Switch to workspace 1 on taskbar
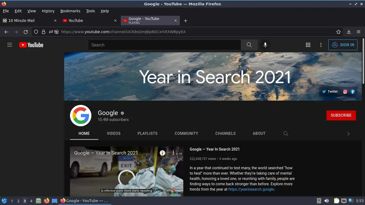 tap(12, 201)
